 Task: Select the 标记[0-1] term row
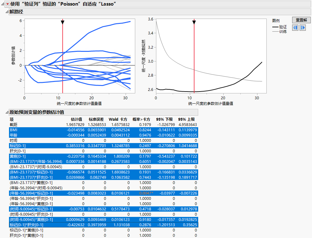tap(103, 146)
